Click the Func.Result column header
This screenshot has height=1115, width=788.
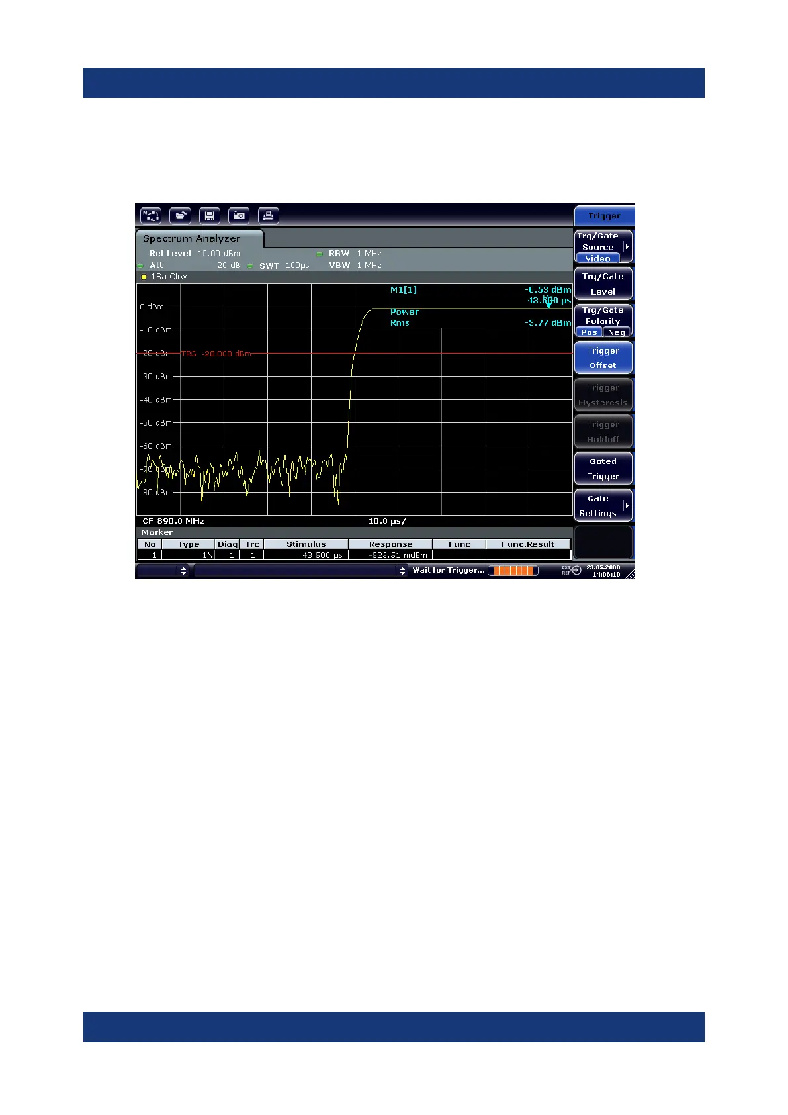coord(528,544)
